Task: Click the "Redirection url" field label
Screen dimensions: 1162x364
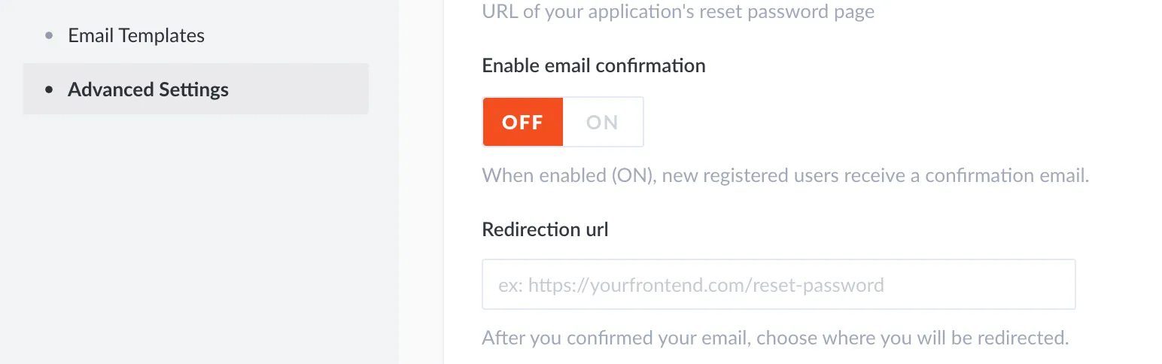Action: [x=545, y=229]
